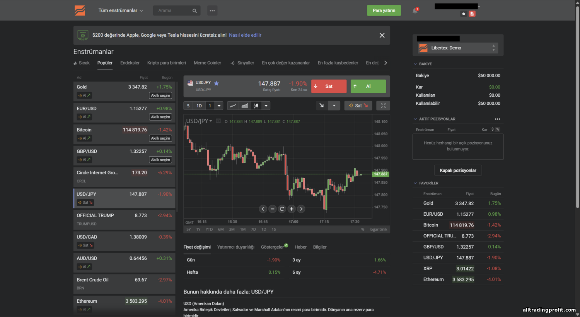Click the green Al buy button

[x=368, y=86]
